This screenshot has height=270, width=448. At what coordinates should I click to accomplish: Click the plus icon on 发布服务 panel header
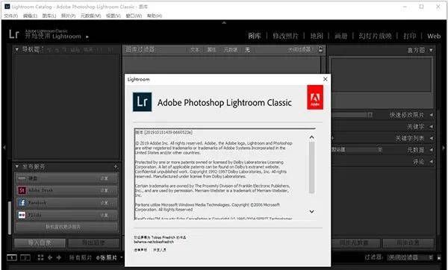click(x=116, y=166)
